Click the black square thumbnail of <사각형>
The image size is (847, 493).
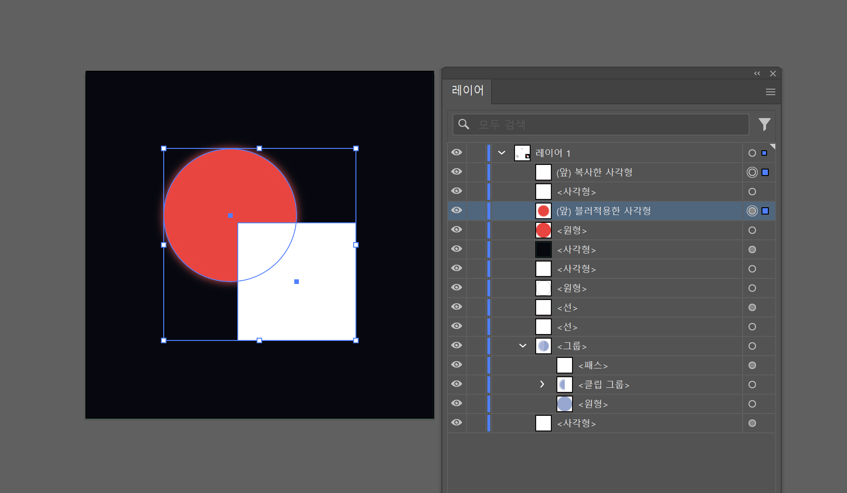(x=544, y=249)
